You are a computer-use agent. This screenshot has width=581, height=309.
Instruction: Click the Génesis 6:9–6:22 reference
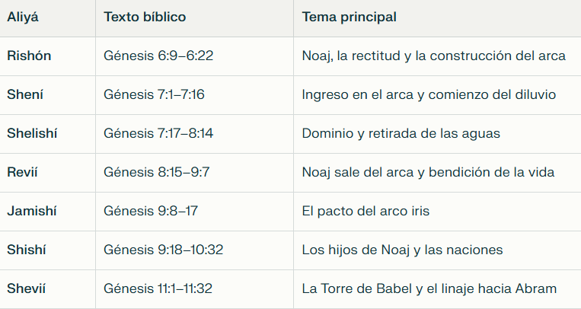158,56
